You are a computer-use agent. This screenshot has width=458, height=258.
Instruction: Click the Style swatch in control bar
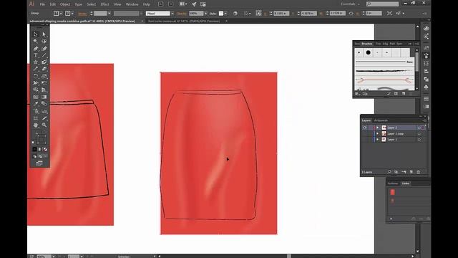tap(221, 14)
